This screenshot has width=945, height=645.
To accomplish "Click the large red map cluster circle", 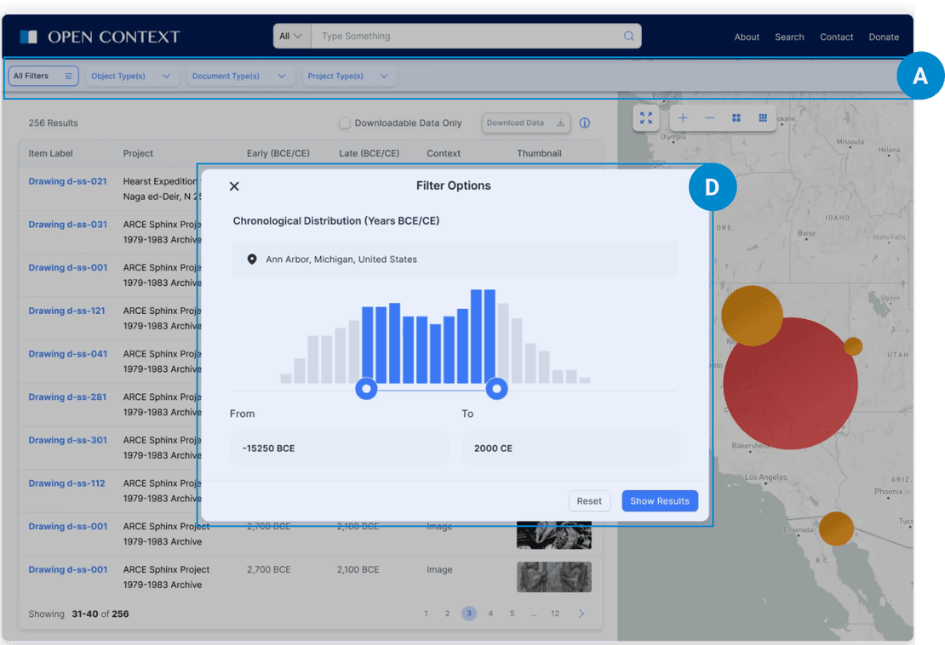I will tap(790, 384).
